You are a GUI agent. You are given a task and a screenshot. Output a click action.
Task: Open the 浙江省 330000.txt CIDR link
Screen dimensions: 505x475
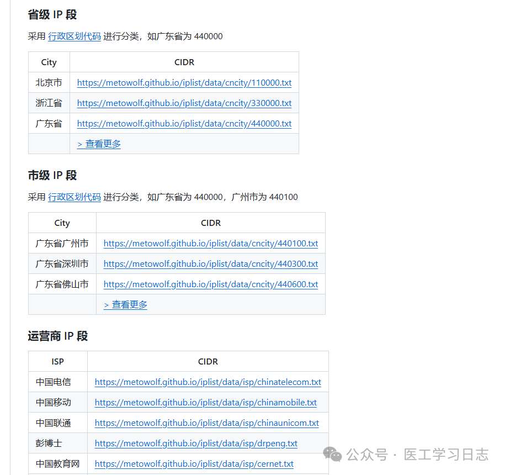[x=184, y=103]
